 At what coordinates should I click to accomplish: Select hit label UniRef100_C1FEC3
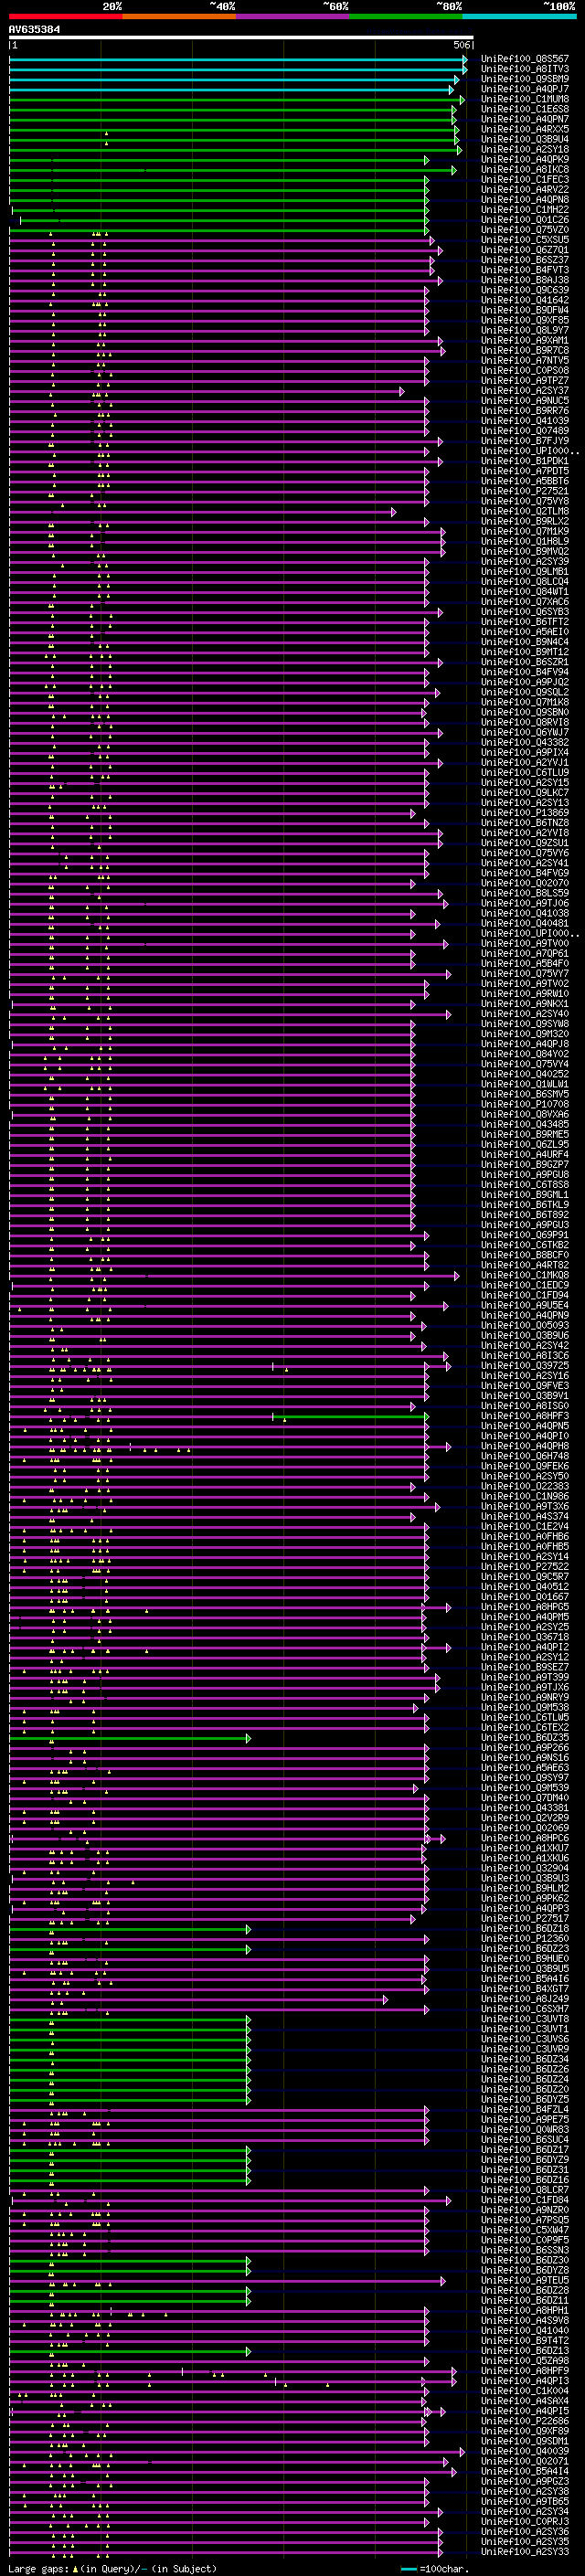point(524,179)
